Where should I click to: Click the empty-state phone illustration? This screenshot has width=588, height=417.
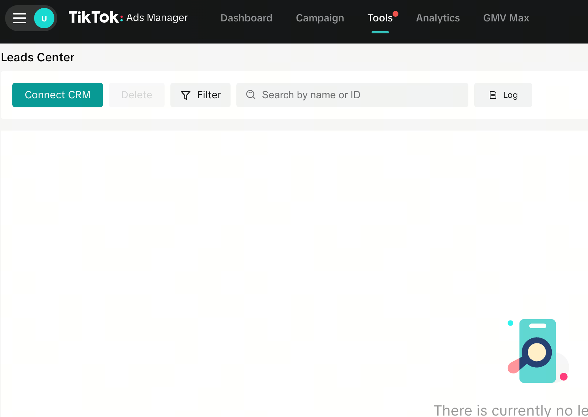(537, 351)
